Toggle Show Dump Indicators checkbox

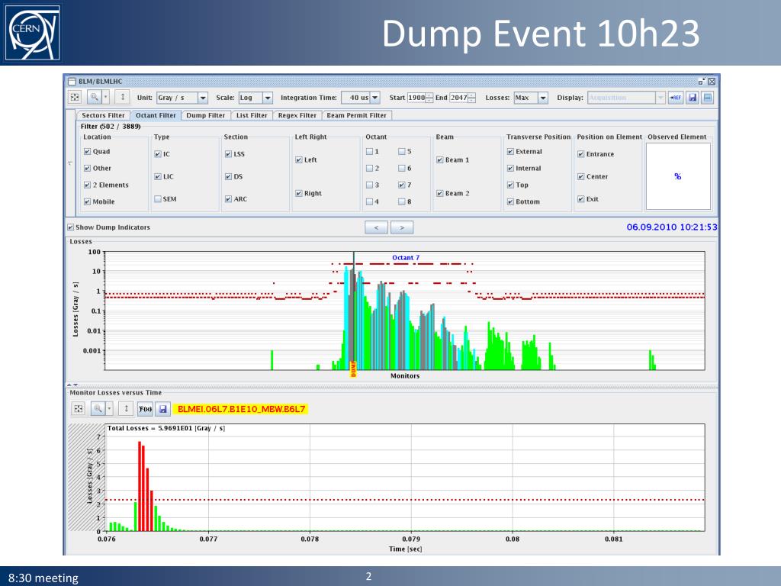point(70,227)
